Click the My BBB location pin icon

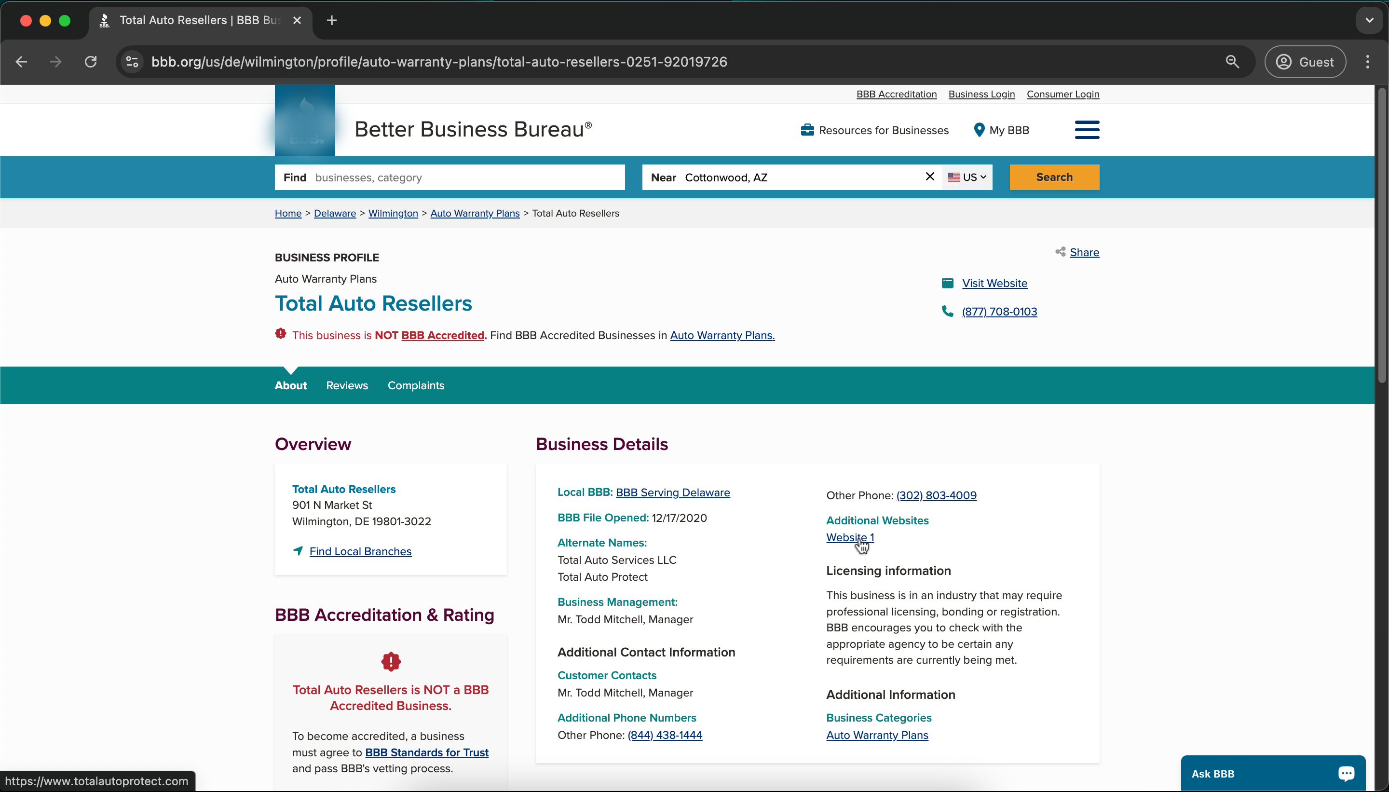[979, 130]
